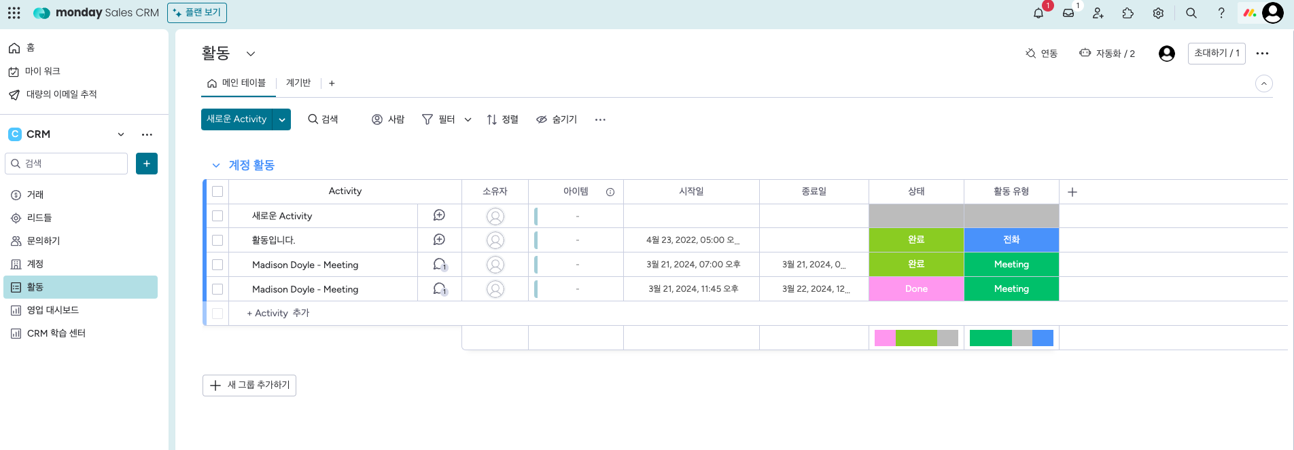Screen dimensions: 1294x450
Task: Click the sidebar 검색 input field
Action: pos(67,164)
